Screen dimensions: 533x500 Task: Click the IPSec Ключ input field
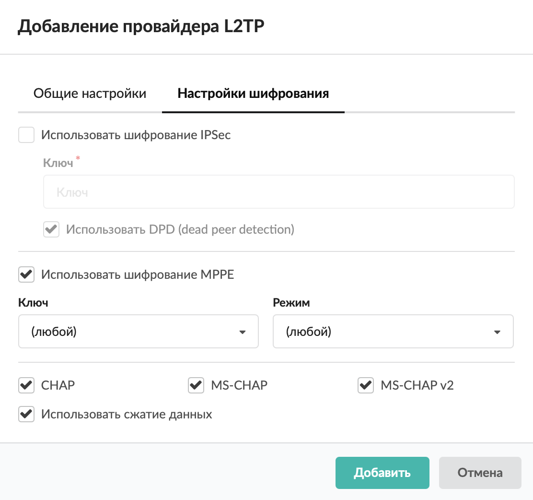click(x=278, y=192)
